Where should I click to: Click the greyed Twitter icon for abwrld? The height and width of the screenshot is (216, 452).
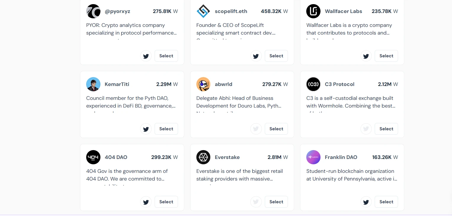click(x=256, y=129)
